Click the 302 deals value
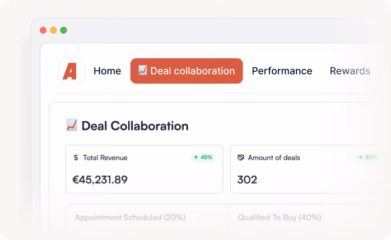The height and width of the screenshot is (240, 391). tap(247, 180)
